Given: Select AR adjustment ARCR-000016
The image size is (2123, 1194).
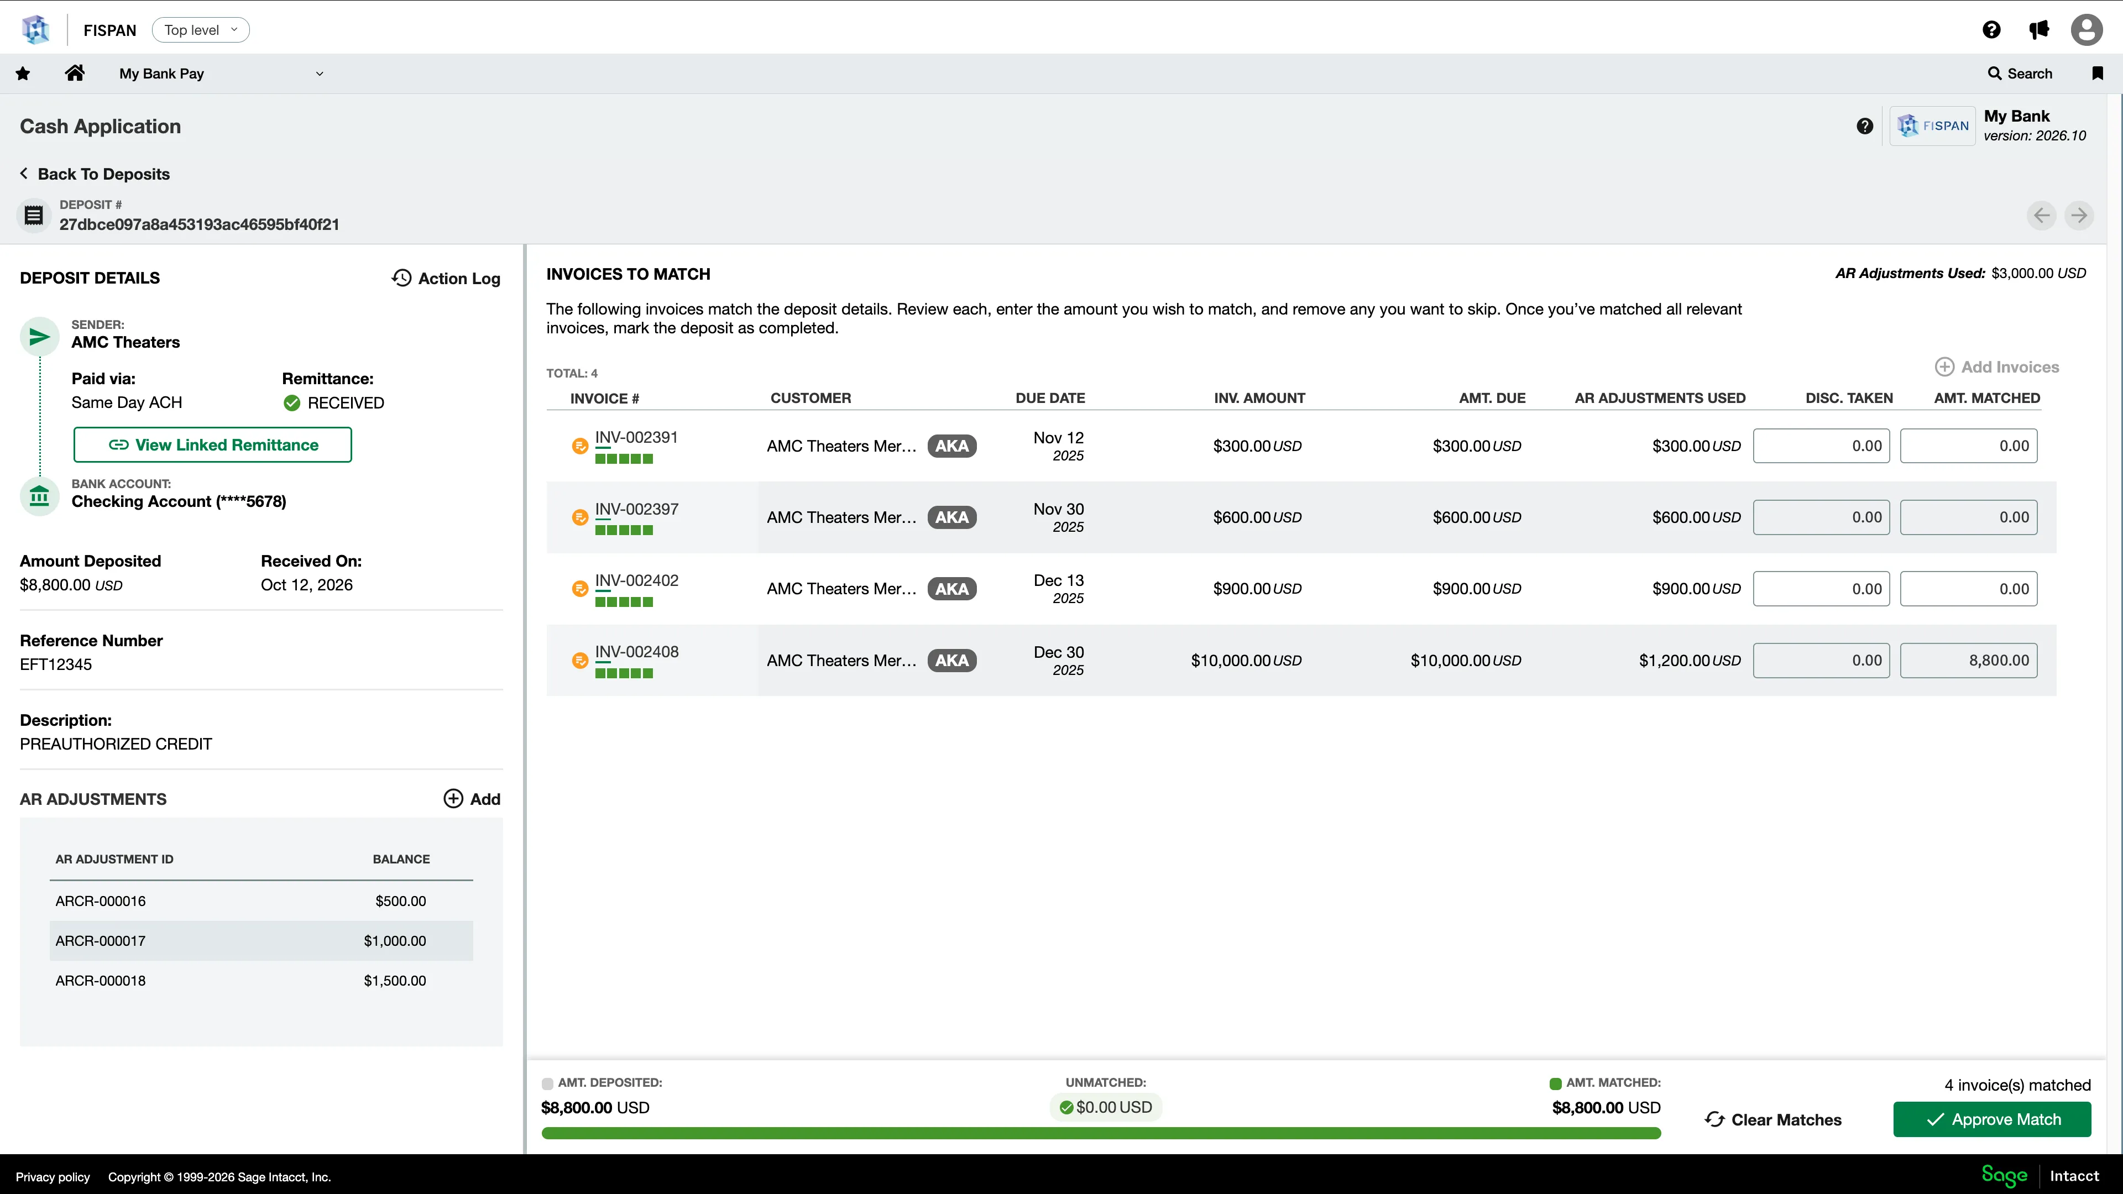Looking at the screenshot, I should pos(262,902).
